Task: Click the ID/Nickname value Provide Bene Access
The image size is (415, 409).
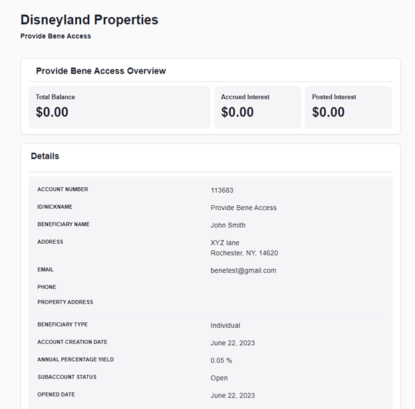Action: click(243, 208)
